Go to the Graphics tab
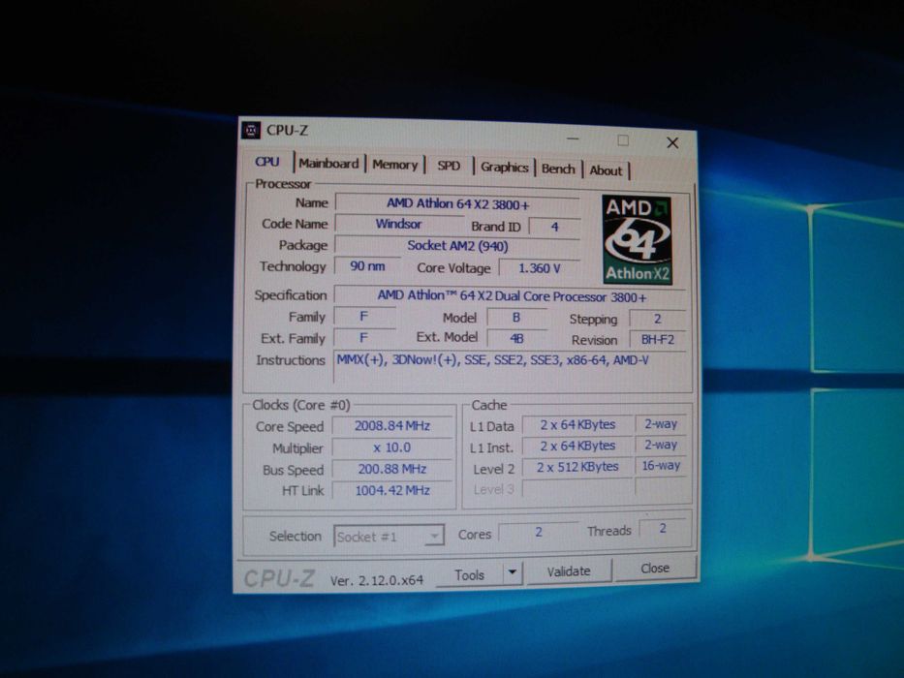 (505, 168)
